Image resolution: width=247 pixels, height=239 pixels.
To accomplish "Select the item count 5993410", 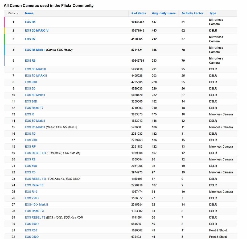I will click(x=137, y=69).
